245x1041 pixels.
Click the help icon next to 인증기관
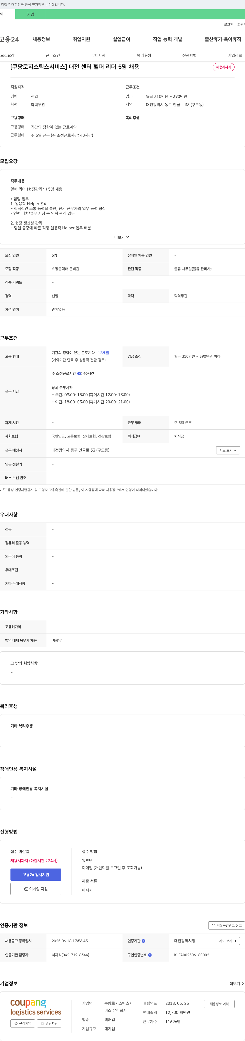[143, 941]
